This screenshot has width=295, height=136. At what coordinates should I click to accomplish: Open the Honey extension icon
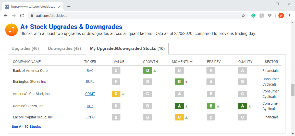[x=262, y=16]
